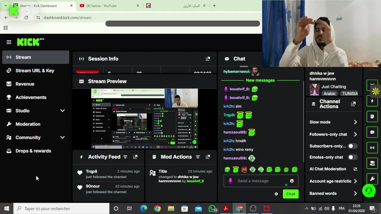Switch to the Samra - YouTube tab
This screenshot has width=381, height=214.
109,6
